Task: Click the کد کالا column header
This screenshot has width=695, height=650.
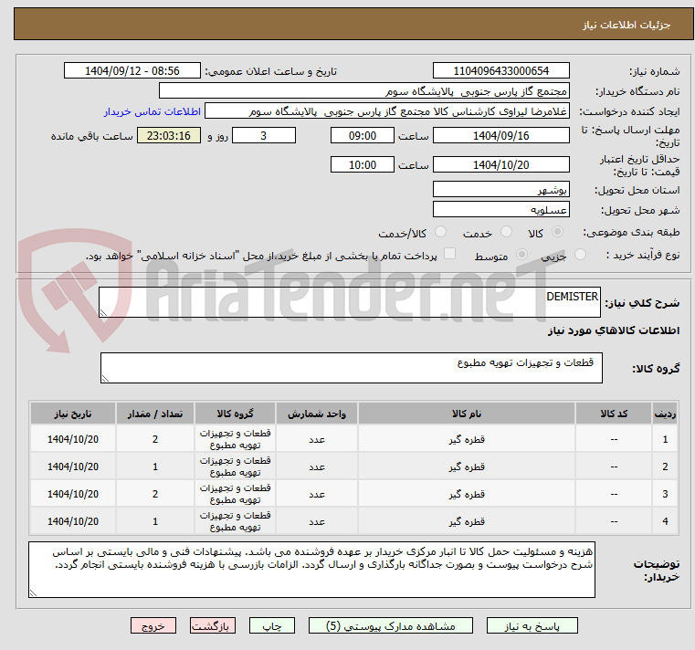Action: tap(614, 414)
